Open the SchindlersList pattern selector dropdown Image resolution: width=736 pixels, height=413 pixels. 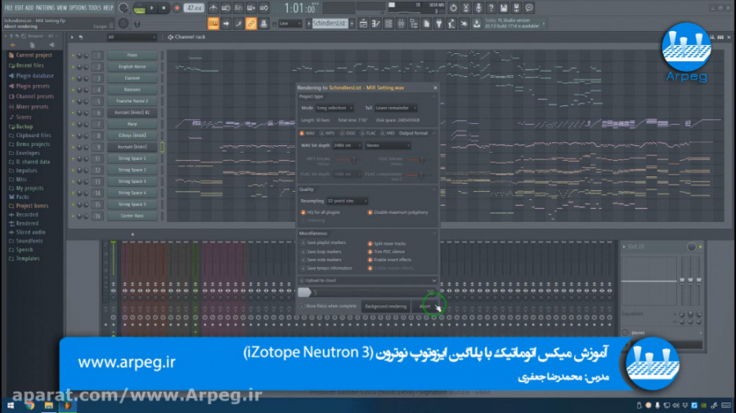pyautogui.click(x=331, y=24)
